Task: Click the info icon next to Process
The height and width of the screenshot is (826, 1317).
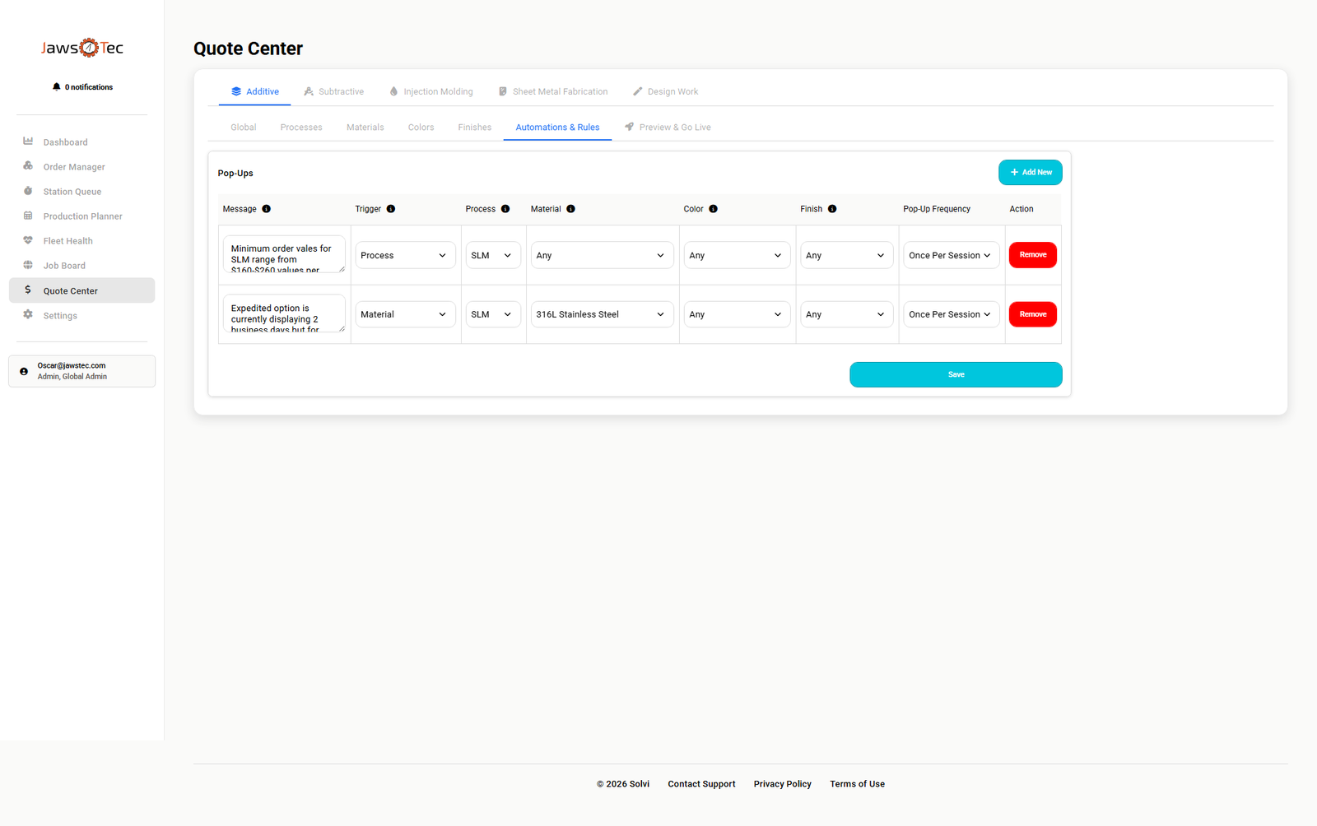Action: pos(505,209)
